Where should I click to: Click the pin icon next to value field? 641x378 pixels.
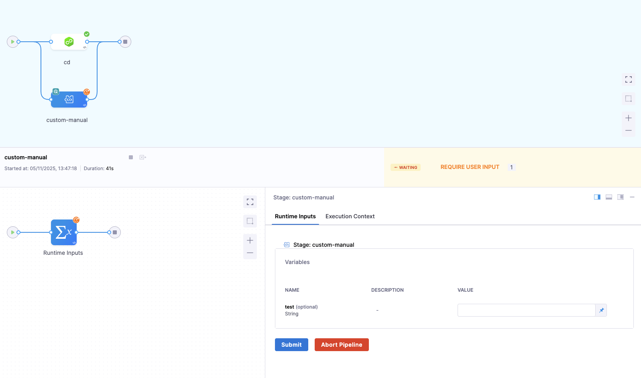[x=601, y=310]
